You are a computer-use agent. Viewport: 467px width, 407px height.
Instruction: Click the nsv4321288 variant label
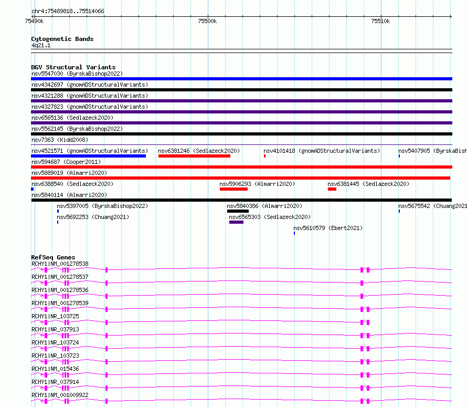click(x=90, y=96)
